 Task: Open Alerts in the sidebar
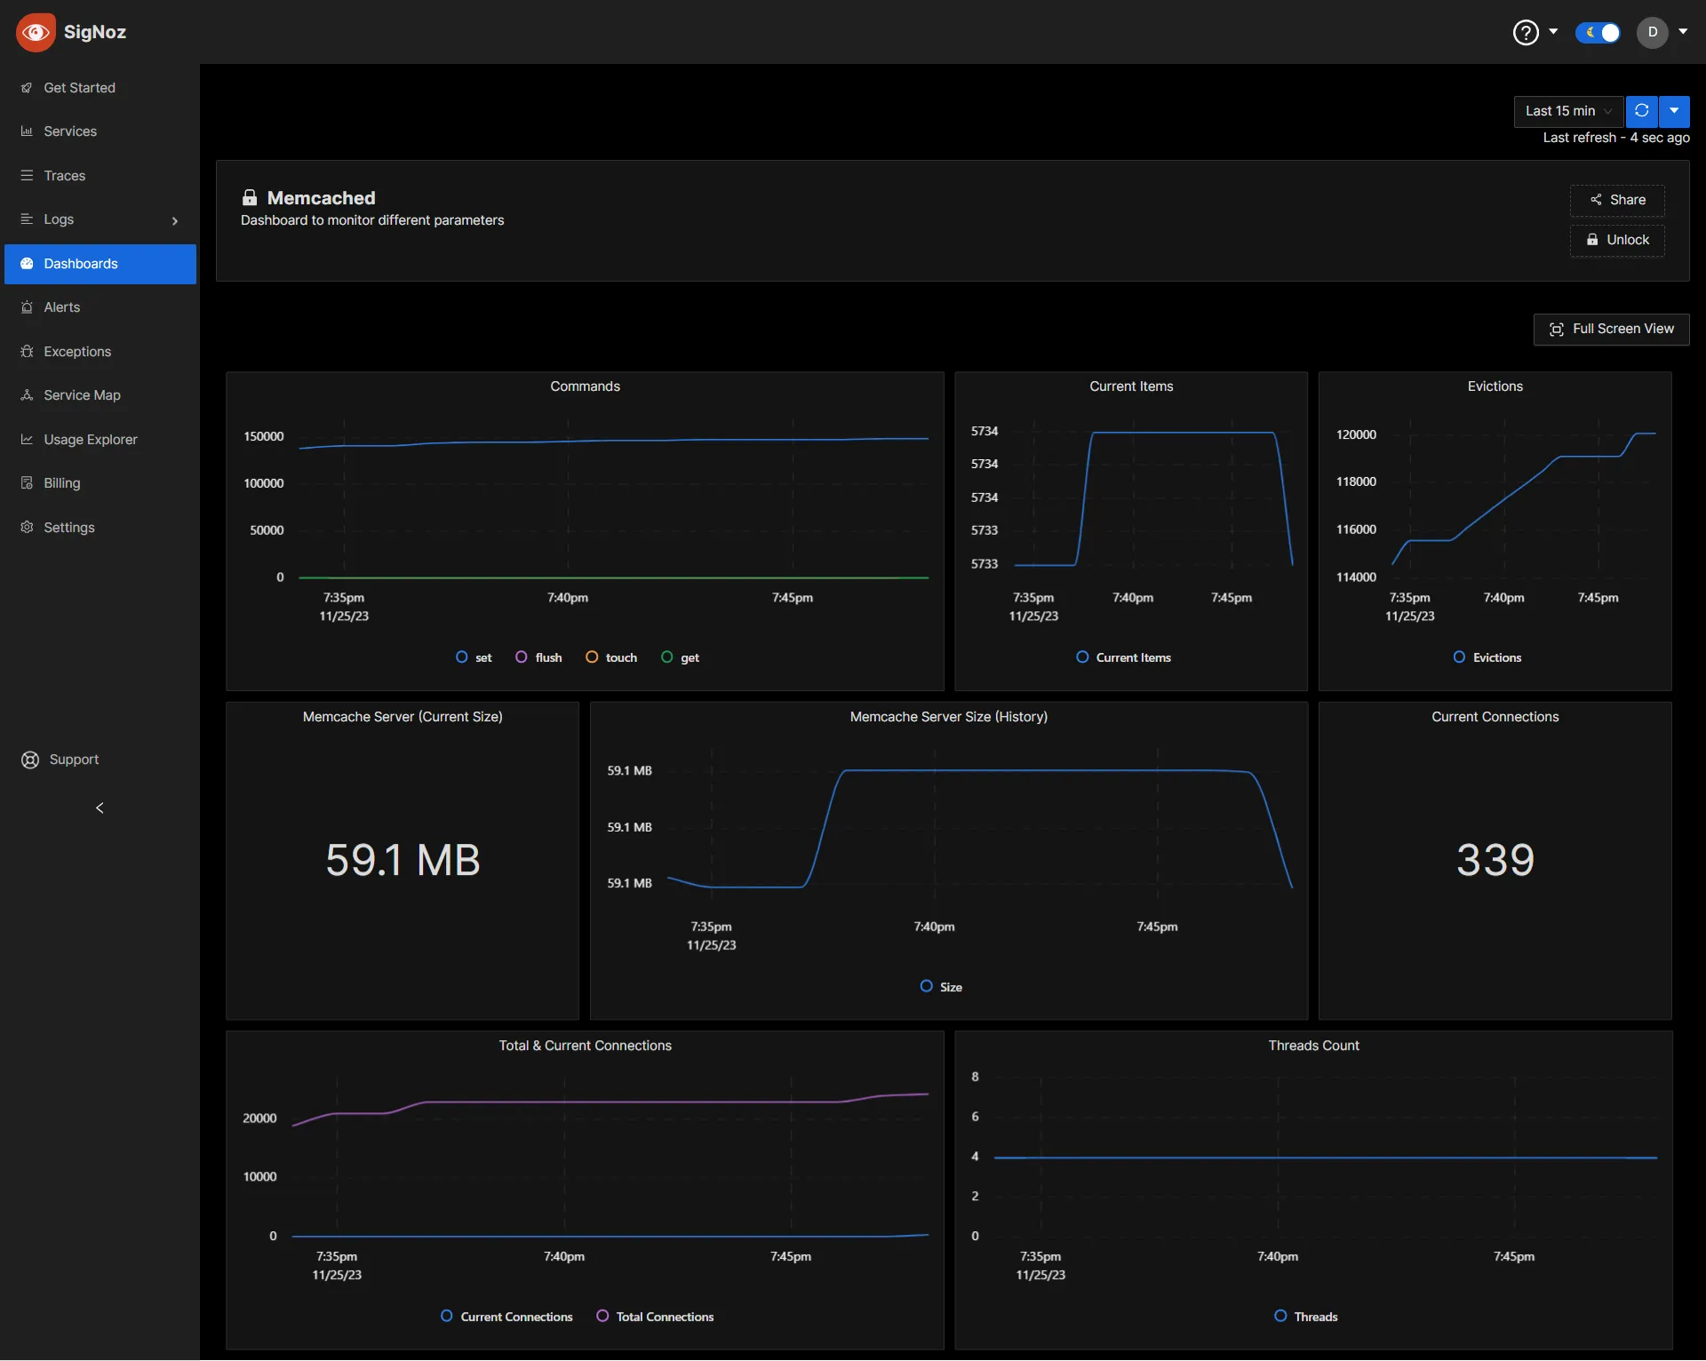point(100,307)
